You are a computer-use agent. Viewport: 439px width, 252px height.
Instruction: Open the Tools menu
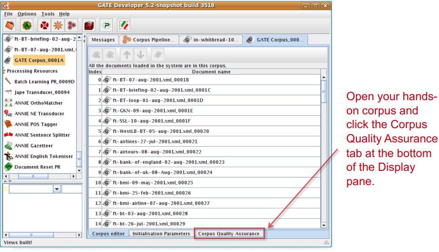click(47, 14)
